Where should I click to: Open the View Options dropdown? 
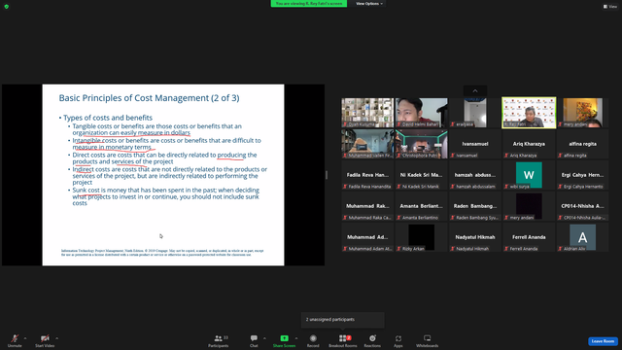point(369,4)
